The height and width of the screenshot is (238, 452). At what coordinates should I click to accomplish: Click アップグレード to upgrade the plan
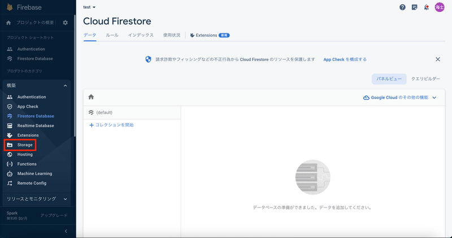[54, 215]
